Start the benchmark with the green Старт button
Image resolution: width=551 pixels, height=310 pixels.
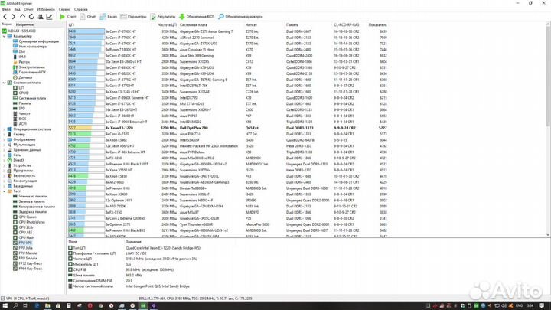click(68, 17)
